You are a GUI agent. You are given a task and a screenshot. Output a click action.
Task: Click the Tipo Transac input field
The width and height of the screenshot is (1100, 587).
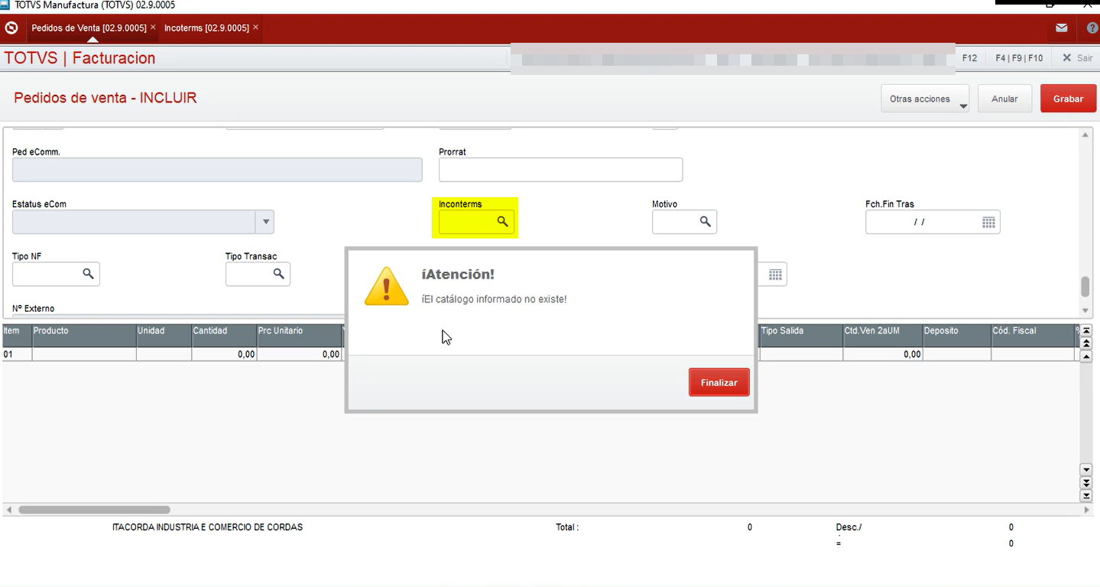point(258,274)
